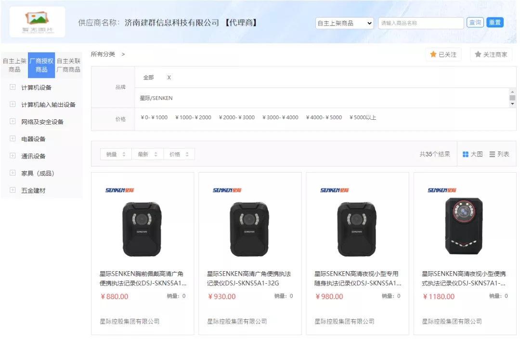Click the star icon on 关注商家 button
Screen dimensions: 520x339
(478, 54)
